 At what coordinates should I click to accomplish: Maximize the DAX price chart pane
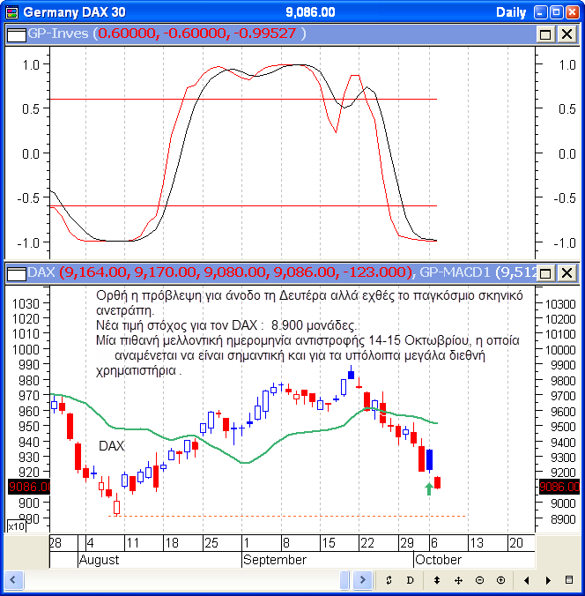[x=545, y=272]
